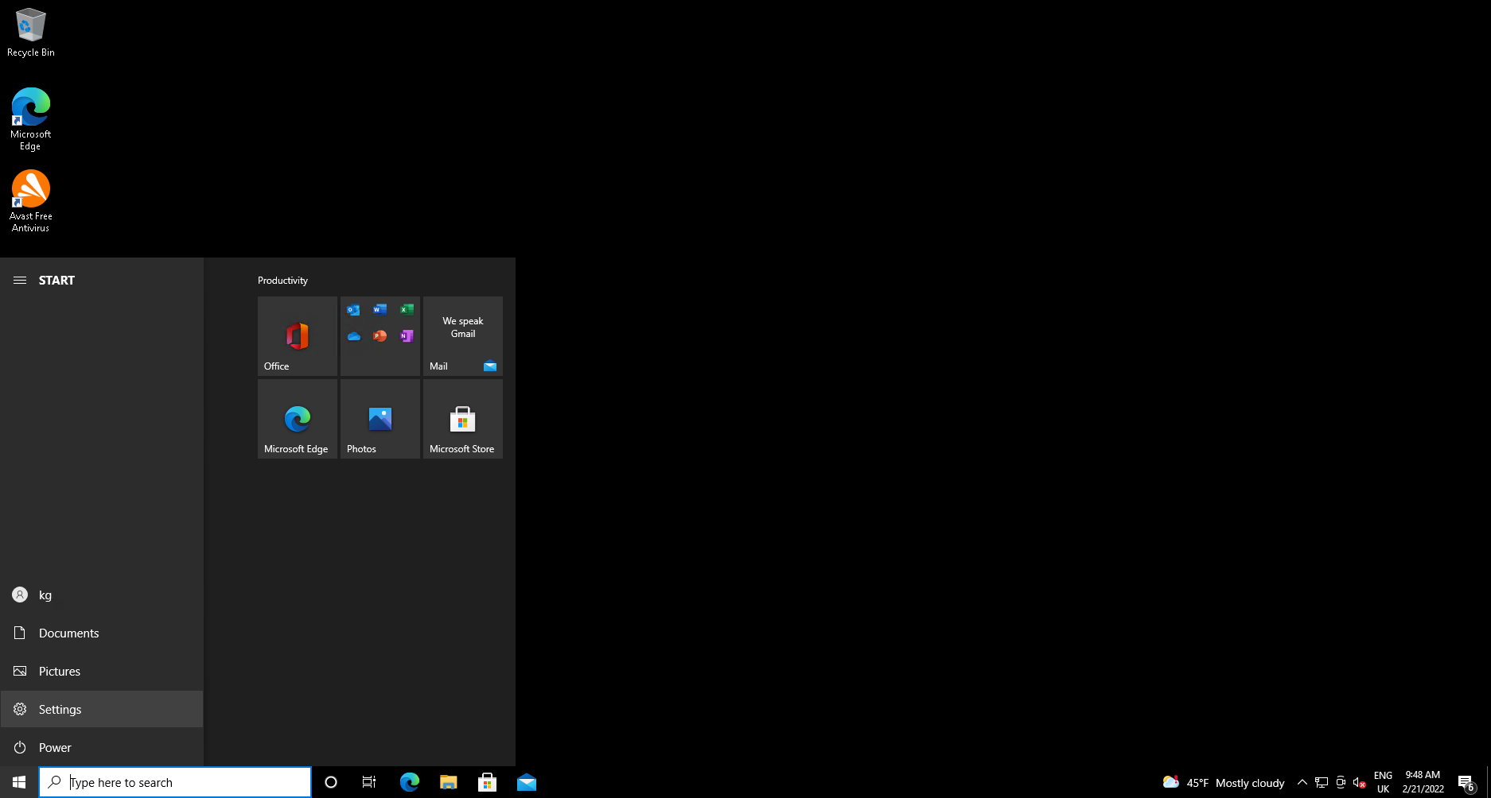The image size is (1491, 798).
Task: Open the Recycle Bin desktop icon
Action: click(31, 33)
